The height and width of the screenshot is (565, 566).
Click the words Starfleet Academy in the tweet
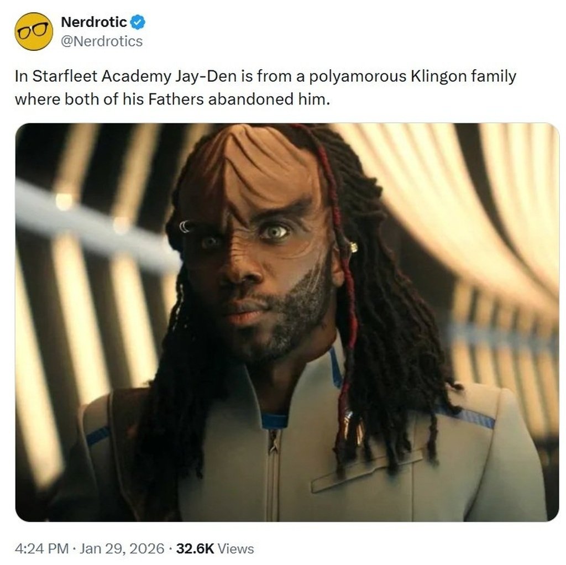pos(102,76)
